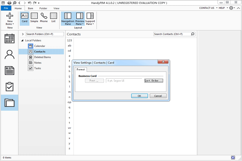Viewport: 242px width, 161px height.
Task: Open the HELP menu dropdown
Action: 223,8
